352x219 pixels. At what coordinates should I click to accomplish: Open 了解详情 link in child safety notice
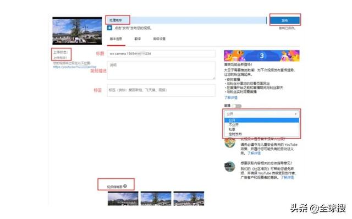[254, 153]
